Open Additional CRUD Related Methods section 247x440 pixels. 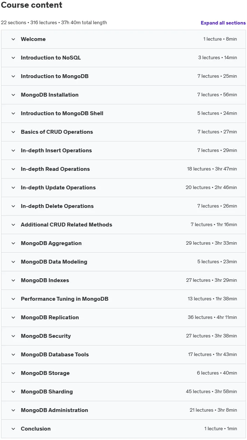point(123,225)
